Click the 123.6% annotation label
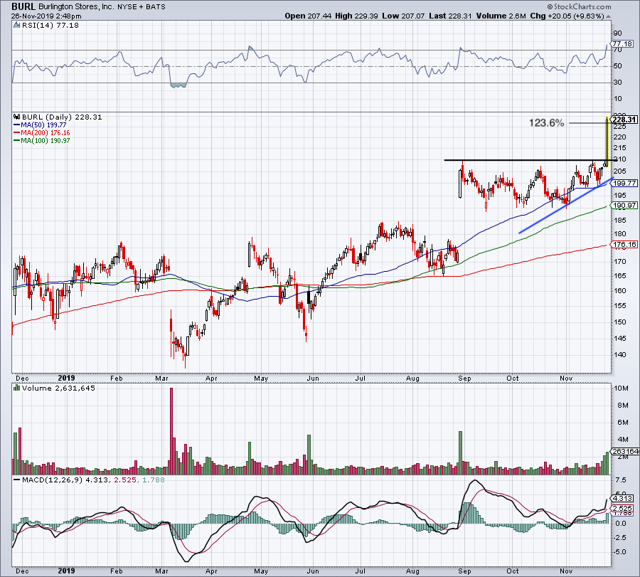Image resolution: width=640 pixels, height=577 pixels. point(547,122)
